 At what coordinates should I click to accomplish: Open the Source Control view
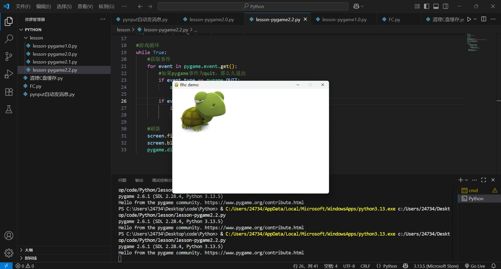9,56
